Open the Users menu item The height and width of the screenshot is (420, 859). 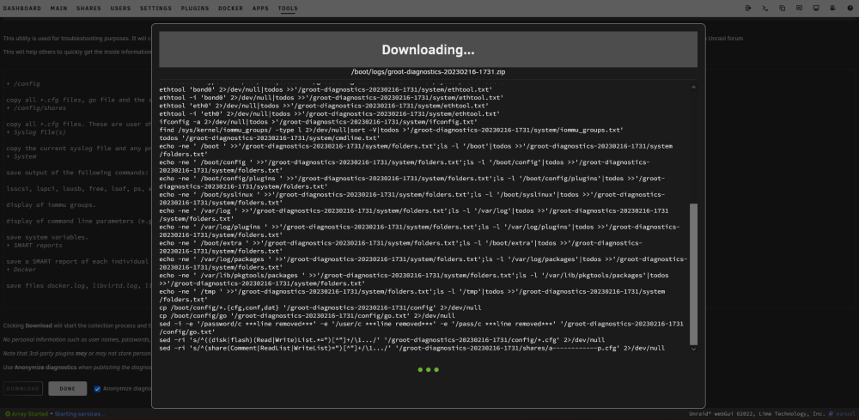(x=120, y=9)
